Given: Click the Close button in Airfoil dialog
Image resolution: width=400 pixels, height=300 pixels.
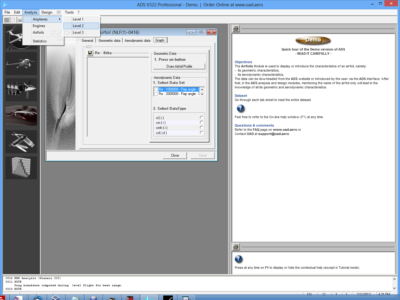Looking at the screenshot, I should [x=175, y=155].
